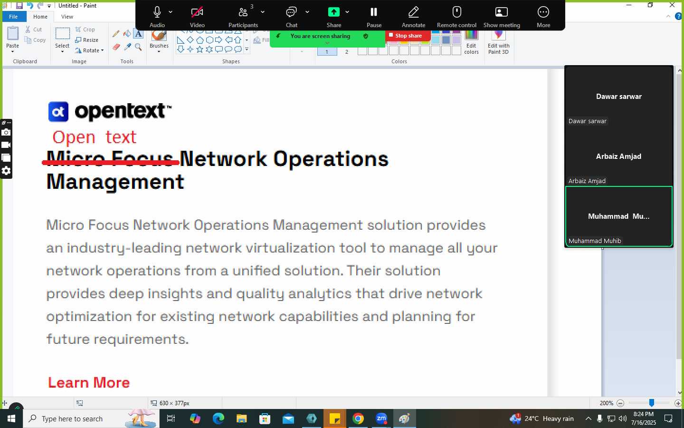Image resolution: width=684 pixels, height=428 pixels.
Task: Toggle microphone mute via Audio button
Action: click(157, 16)
